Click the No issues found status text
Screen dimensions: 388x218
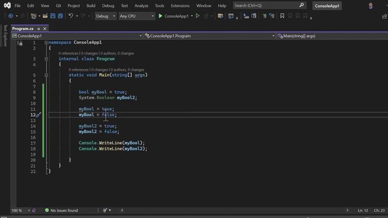(x=64, y=210)
